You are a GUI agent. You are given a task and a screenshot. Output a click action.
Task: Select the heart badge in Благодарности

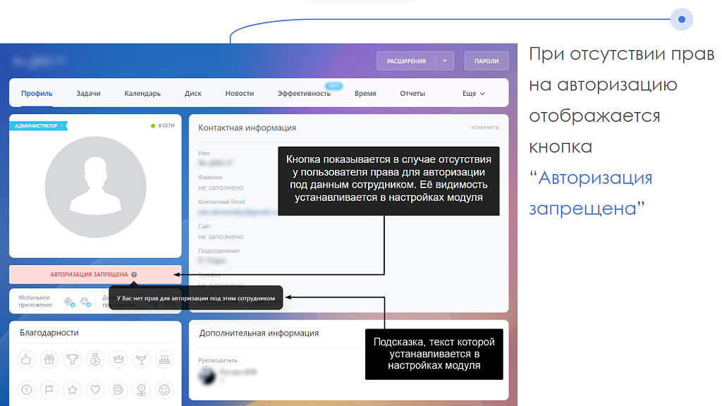click(x=95, y=389)
